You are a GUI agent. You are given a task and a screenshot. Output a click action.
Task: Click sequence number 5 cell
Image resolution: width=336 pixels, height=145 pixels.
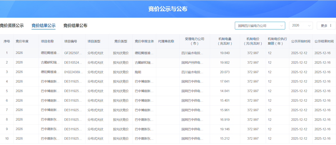pos(7,91)
